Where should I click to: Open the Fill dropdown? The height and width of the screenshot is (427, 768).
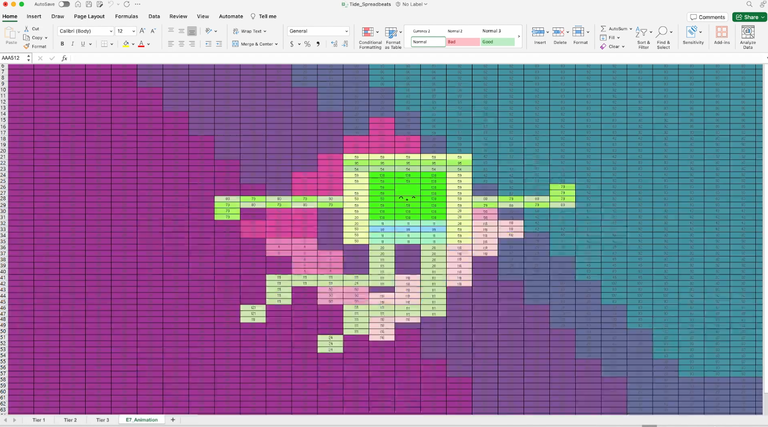610,38
